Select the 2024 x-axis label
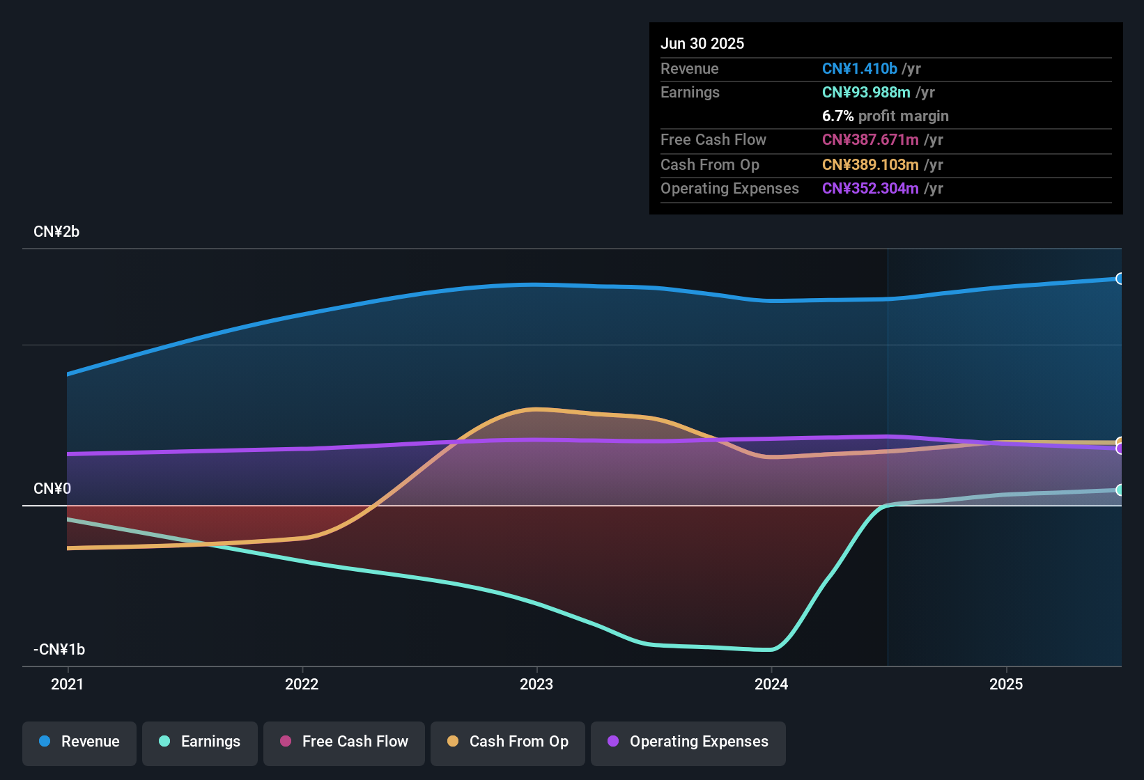Image resolution: width=1144 pixels, height=780 pixels. [x=771, y=685]
